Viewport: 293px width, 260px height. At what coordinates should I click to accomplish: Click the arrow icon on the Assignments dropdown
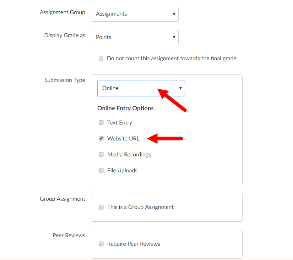point(174,14)
